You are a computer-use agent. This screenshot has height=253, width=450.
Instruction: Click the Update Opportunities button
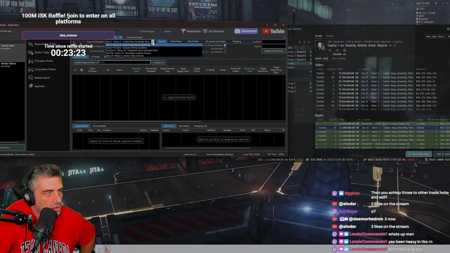(x=84, y=63)
